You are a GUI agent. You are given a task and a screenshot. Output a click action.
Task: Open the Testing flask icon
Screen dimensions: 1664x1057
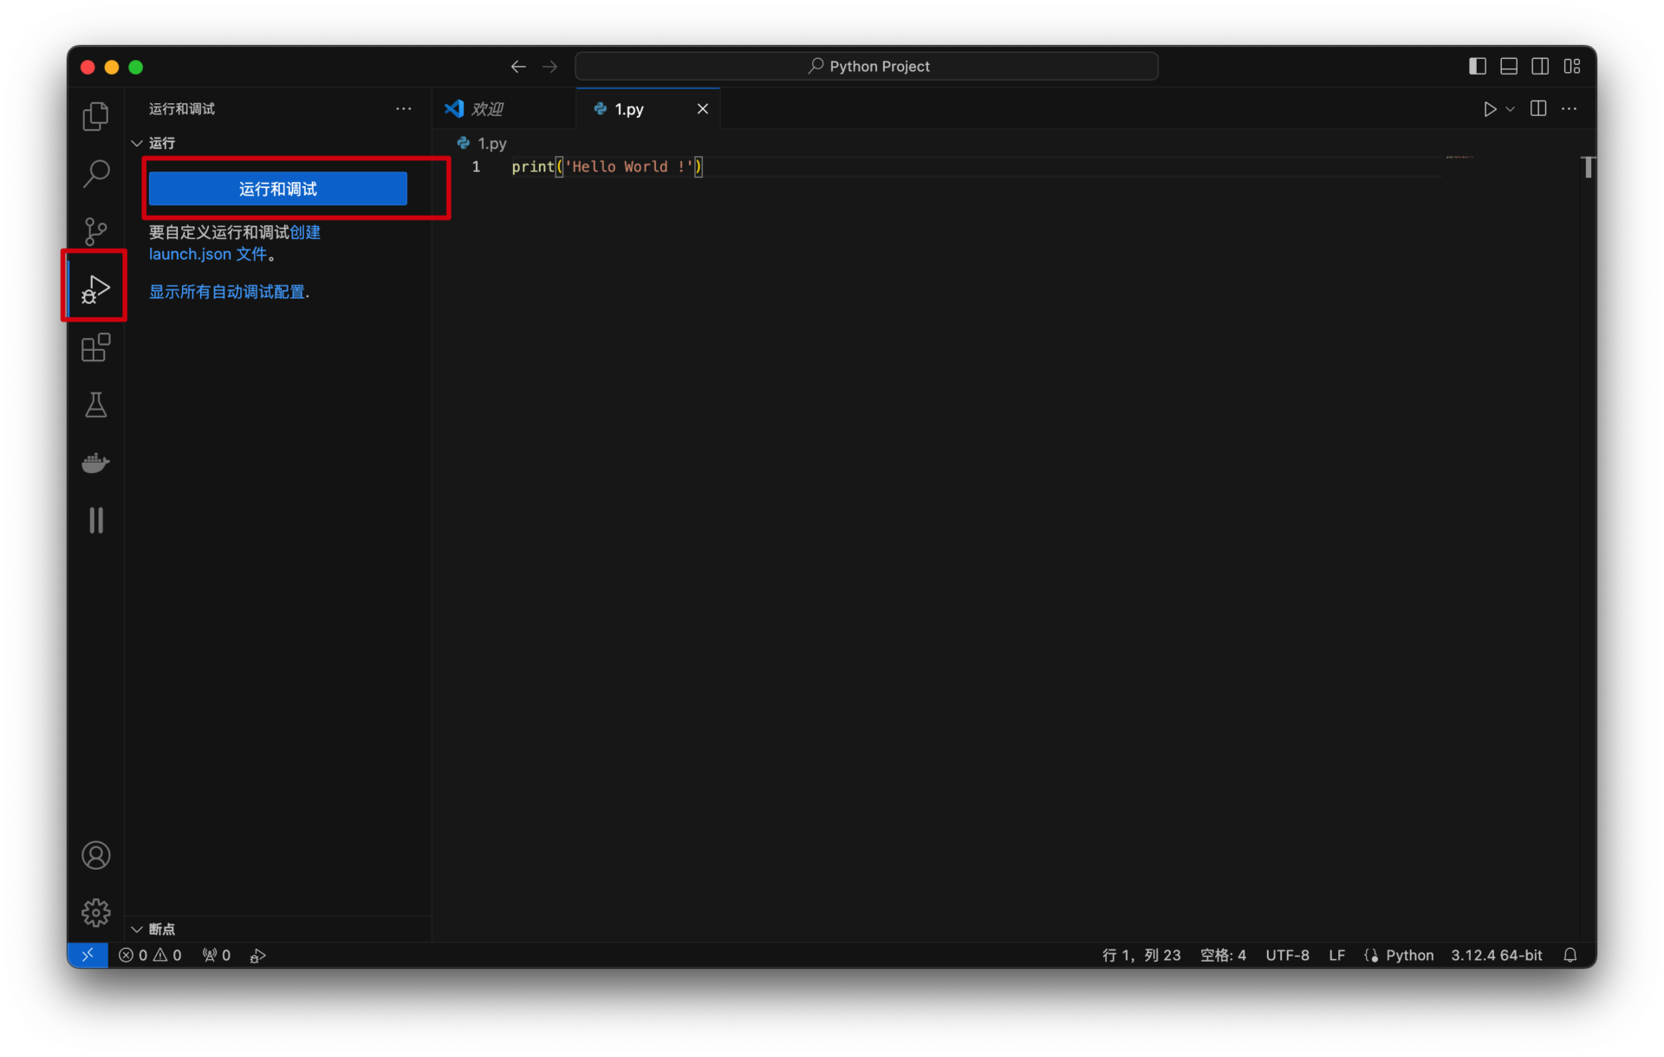(95, 405)
